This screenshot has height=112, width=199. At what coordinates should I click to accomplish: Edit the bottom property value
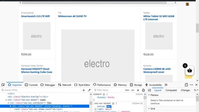[109, 106]
